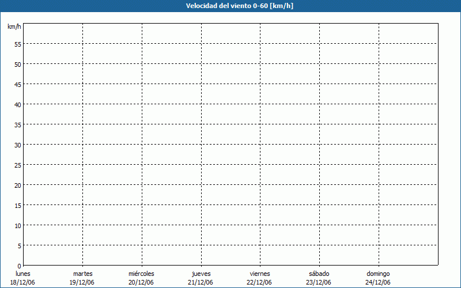
Task: Pick the 25 value on the vertical axis
Action: pos(18,165)
